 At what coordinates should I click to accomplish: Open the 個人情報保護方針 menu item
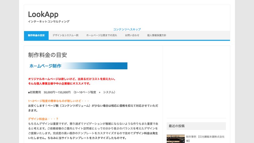tap(157, 35)
